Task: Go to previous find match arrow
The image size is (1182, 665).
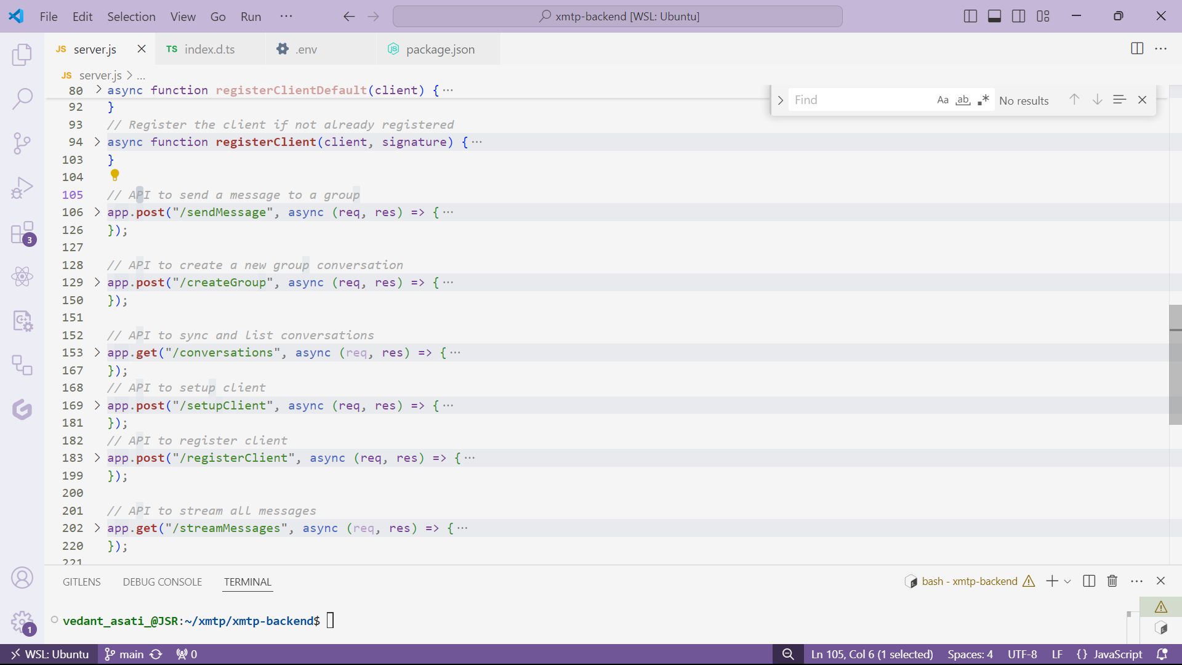Action: coord(1074,100)
